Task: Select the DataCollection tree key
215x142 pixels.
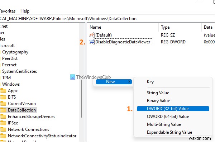Action: tap(22, 110)
